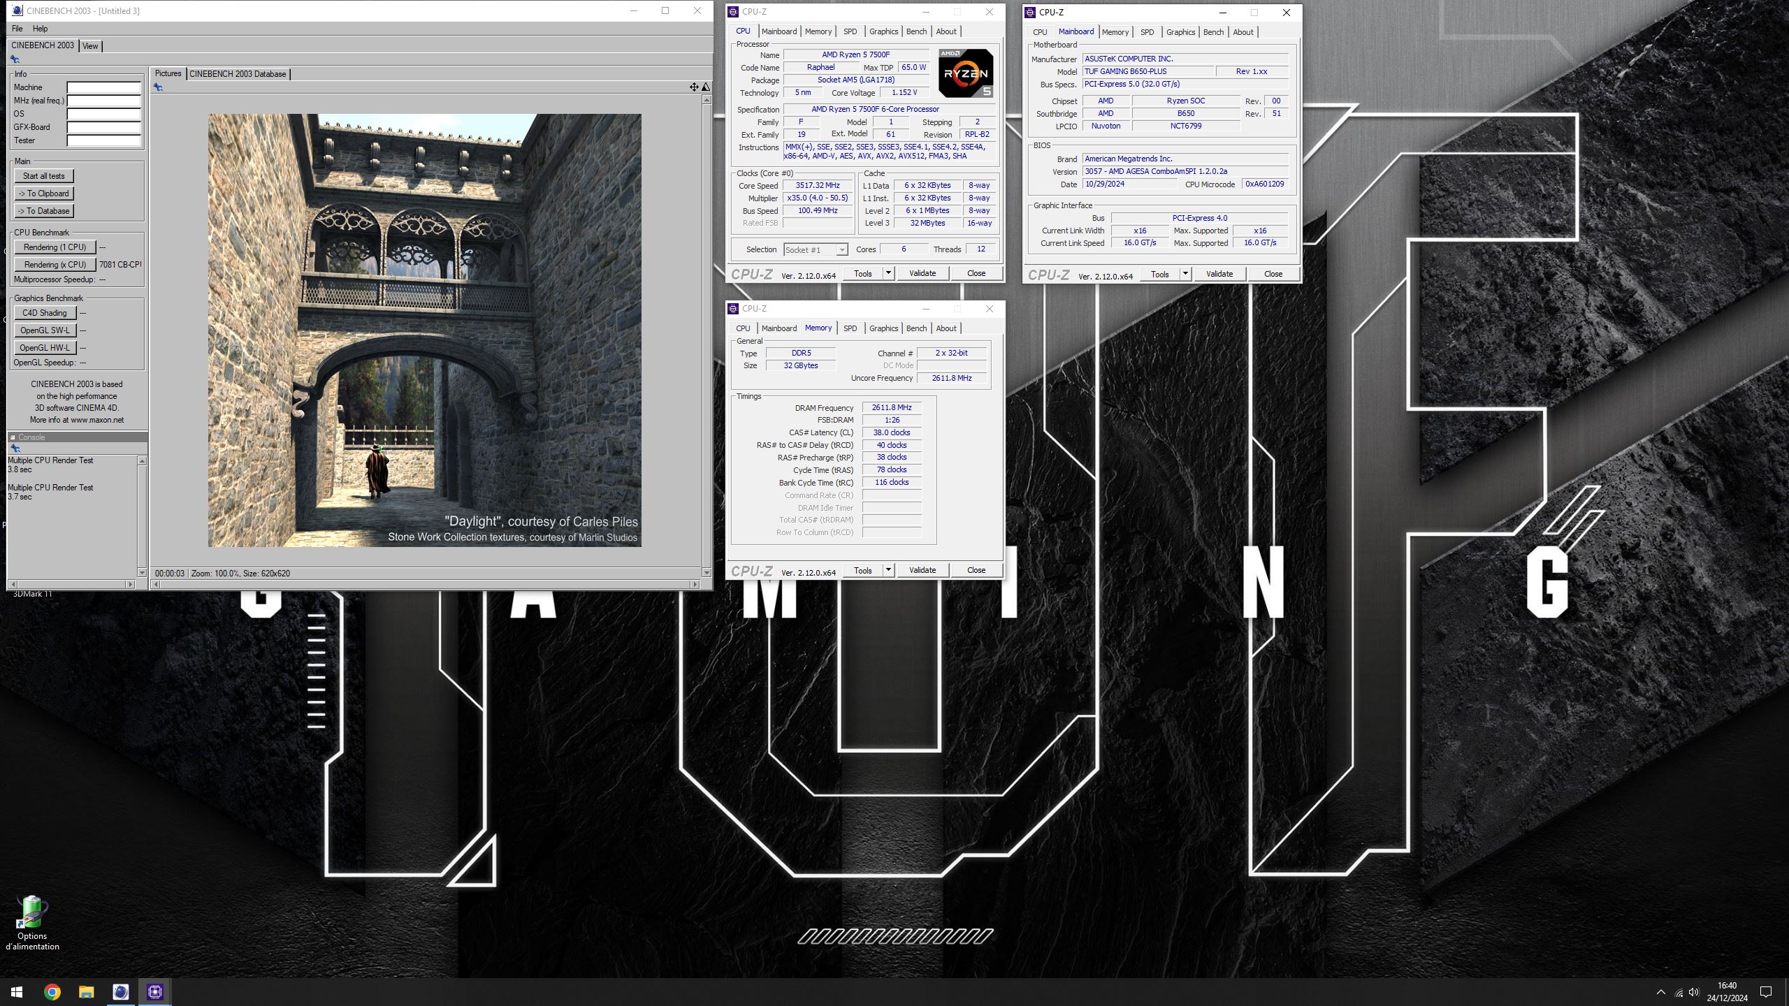Switch to the CINEBENCH taskbar icon
The width and height of the screenshot is (1789, 1006).
coord(120,992)
